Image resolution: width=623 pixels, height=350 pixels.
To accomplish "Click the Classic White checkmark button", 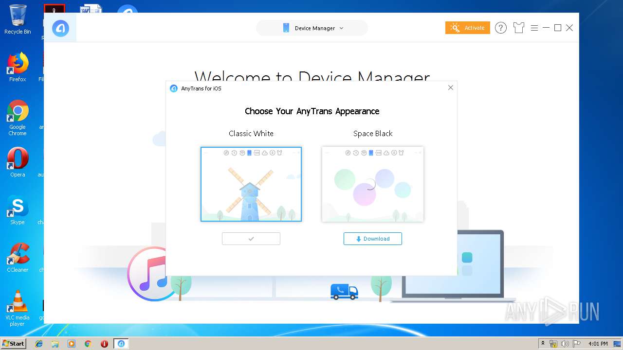I will pyautogui.click(x=251, y=239).
